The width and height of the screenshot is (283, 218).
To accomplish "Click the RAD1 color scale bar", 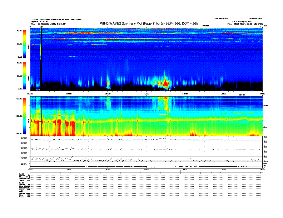I will pyautogui.click(x=24, y=76).
